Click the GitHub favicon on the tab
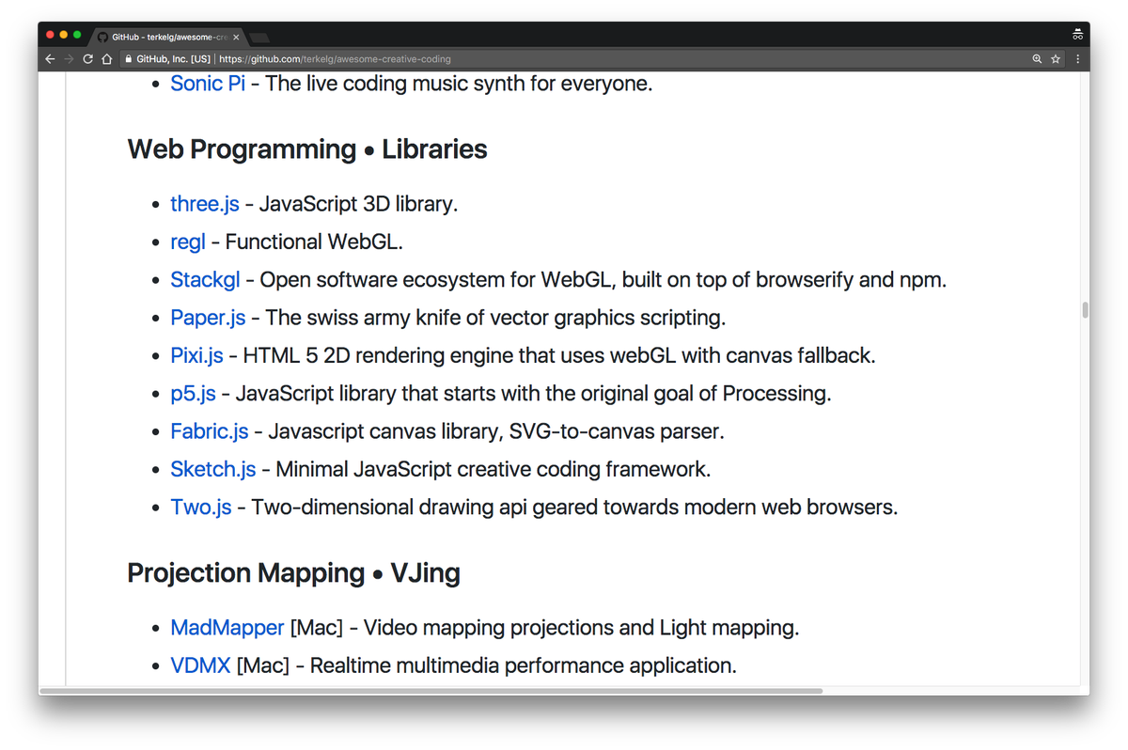Viewport: 1128px width, 750px height. coord(102,38)
